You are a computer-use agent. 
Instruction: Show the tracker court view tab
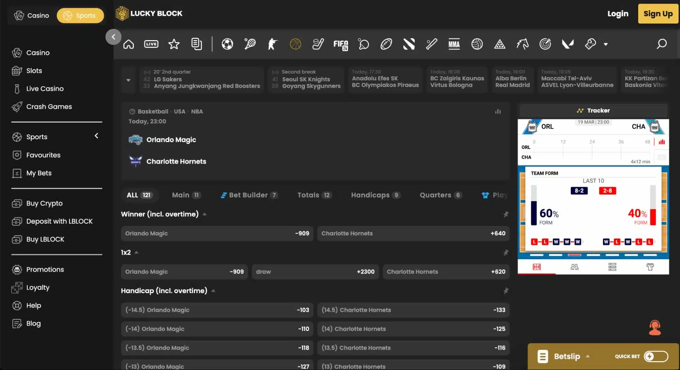536,267
